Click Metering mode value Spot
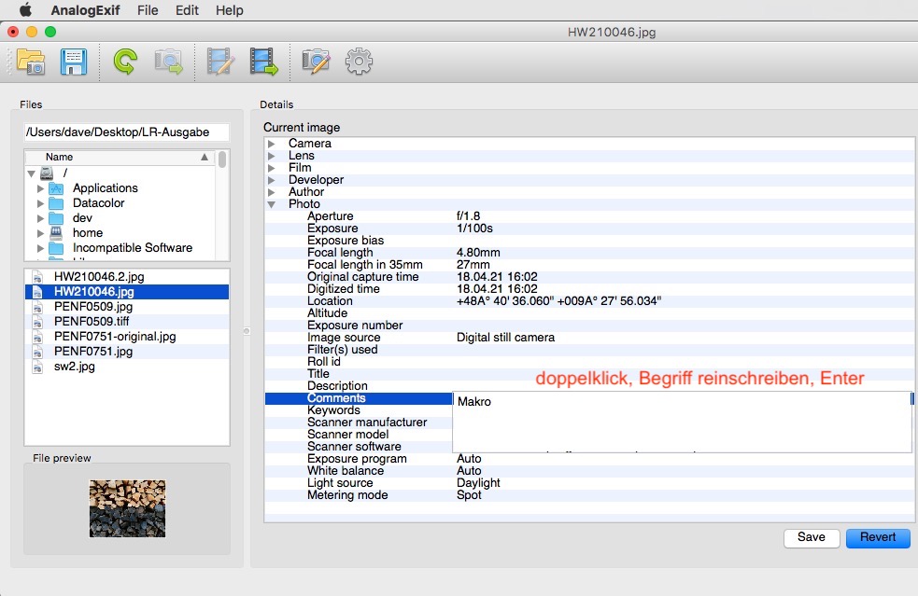Image resolution: width=918 pixels, height=596 pixels. 469,495
